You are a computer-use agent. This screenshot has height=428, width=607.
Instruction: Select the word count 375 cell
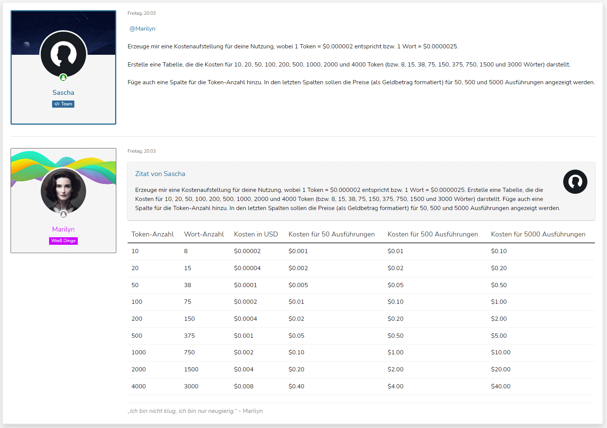click(x=189, y=336)
